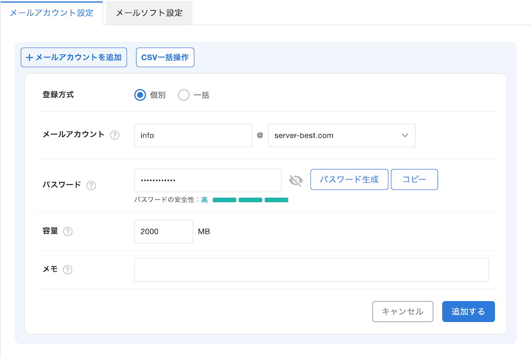Open server-best.com domain dropdown
This screenshot has height=358, width=531.
(341, 135)
